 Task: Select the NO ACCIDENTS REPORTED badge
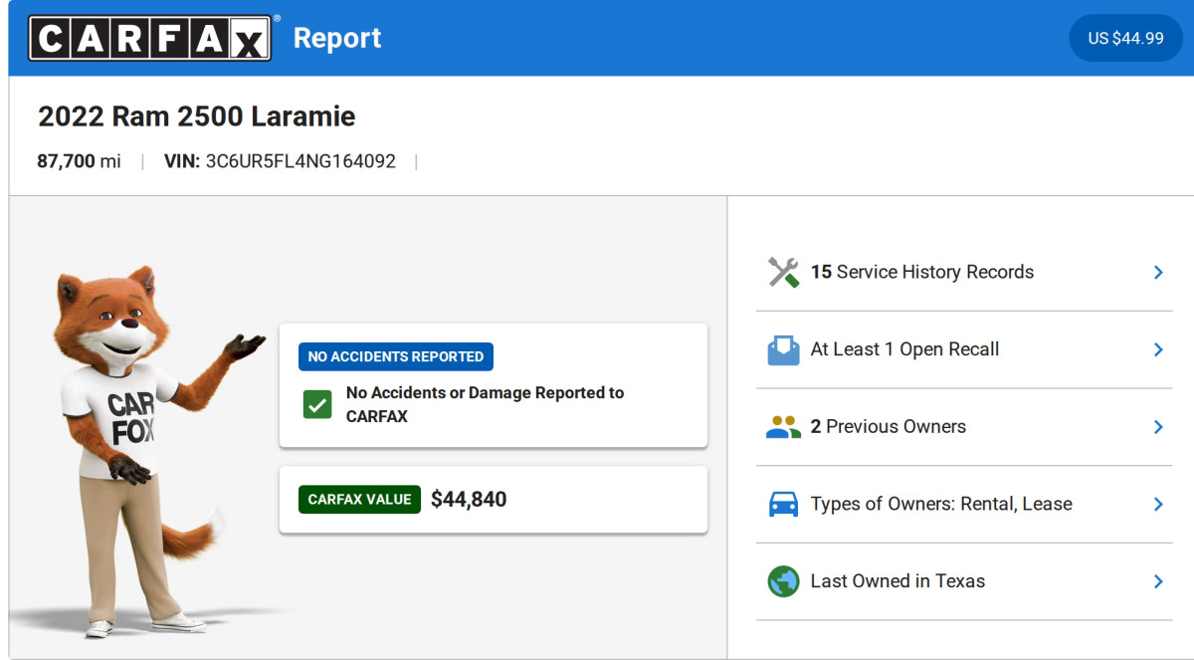(x=396, y=356)
